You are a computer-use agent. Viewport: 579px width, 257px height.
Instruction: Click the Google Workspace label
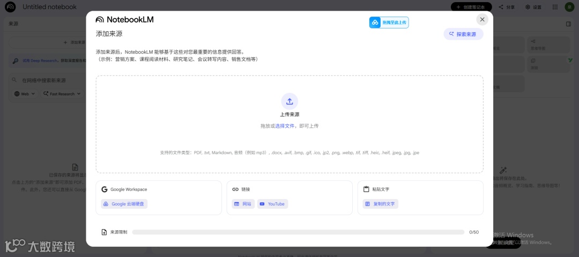click(x=129, y=189)
